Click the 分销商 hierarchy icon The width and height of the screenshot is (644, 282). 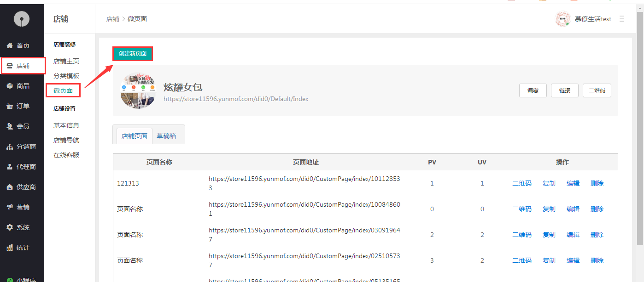(10, 147)
